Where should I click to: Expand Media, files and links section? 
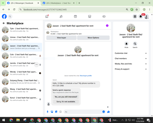pos(131,64)
